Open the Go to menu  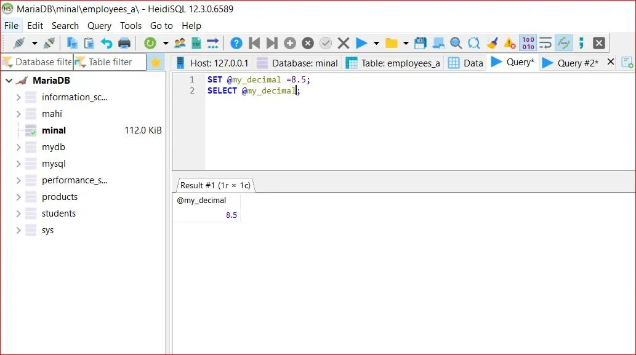coord(161,25)
